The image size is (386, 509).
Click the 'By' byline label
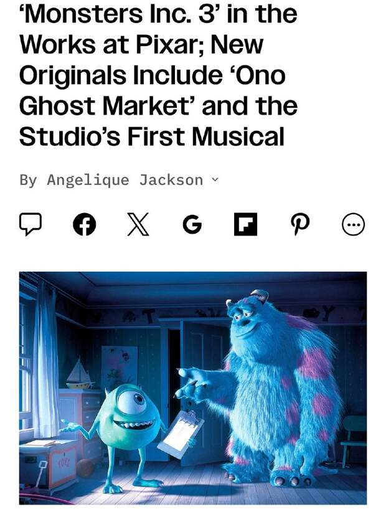(x=29, y=180)
